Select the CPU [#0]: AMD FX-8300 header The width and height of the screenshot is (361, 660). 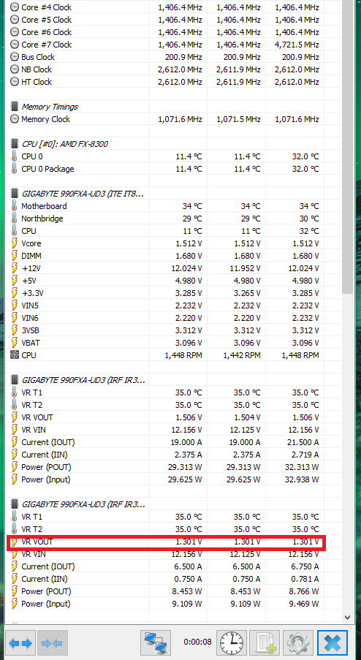[x=64, y=145]
